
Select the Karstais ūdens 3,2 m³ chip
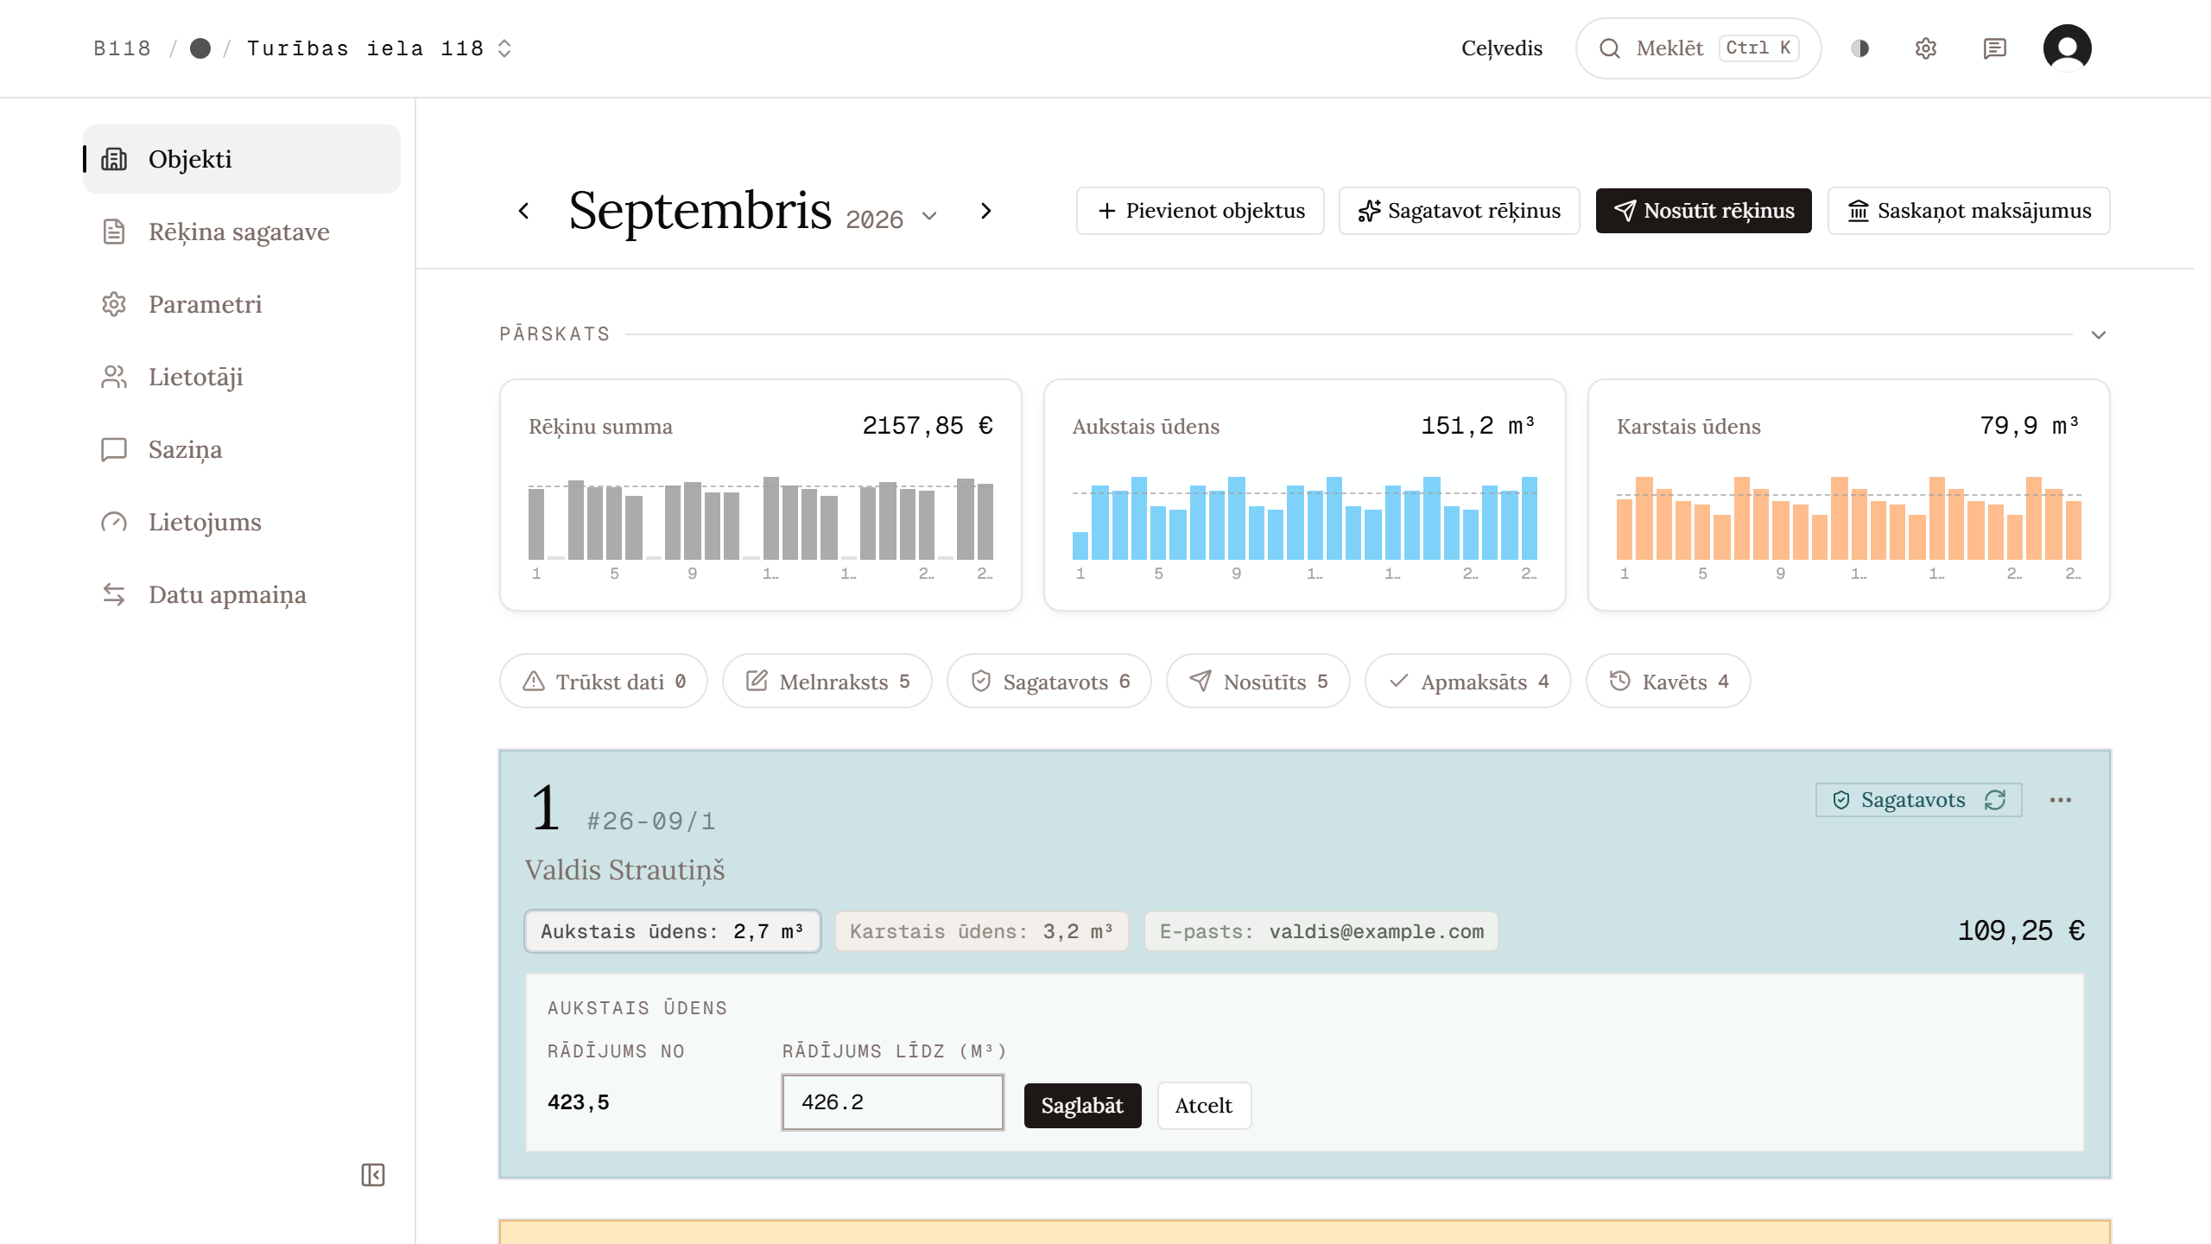pyautogui.click(x=982, y=932)
